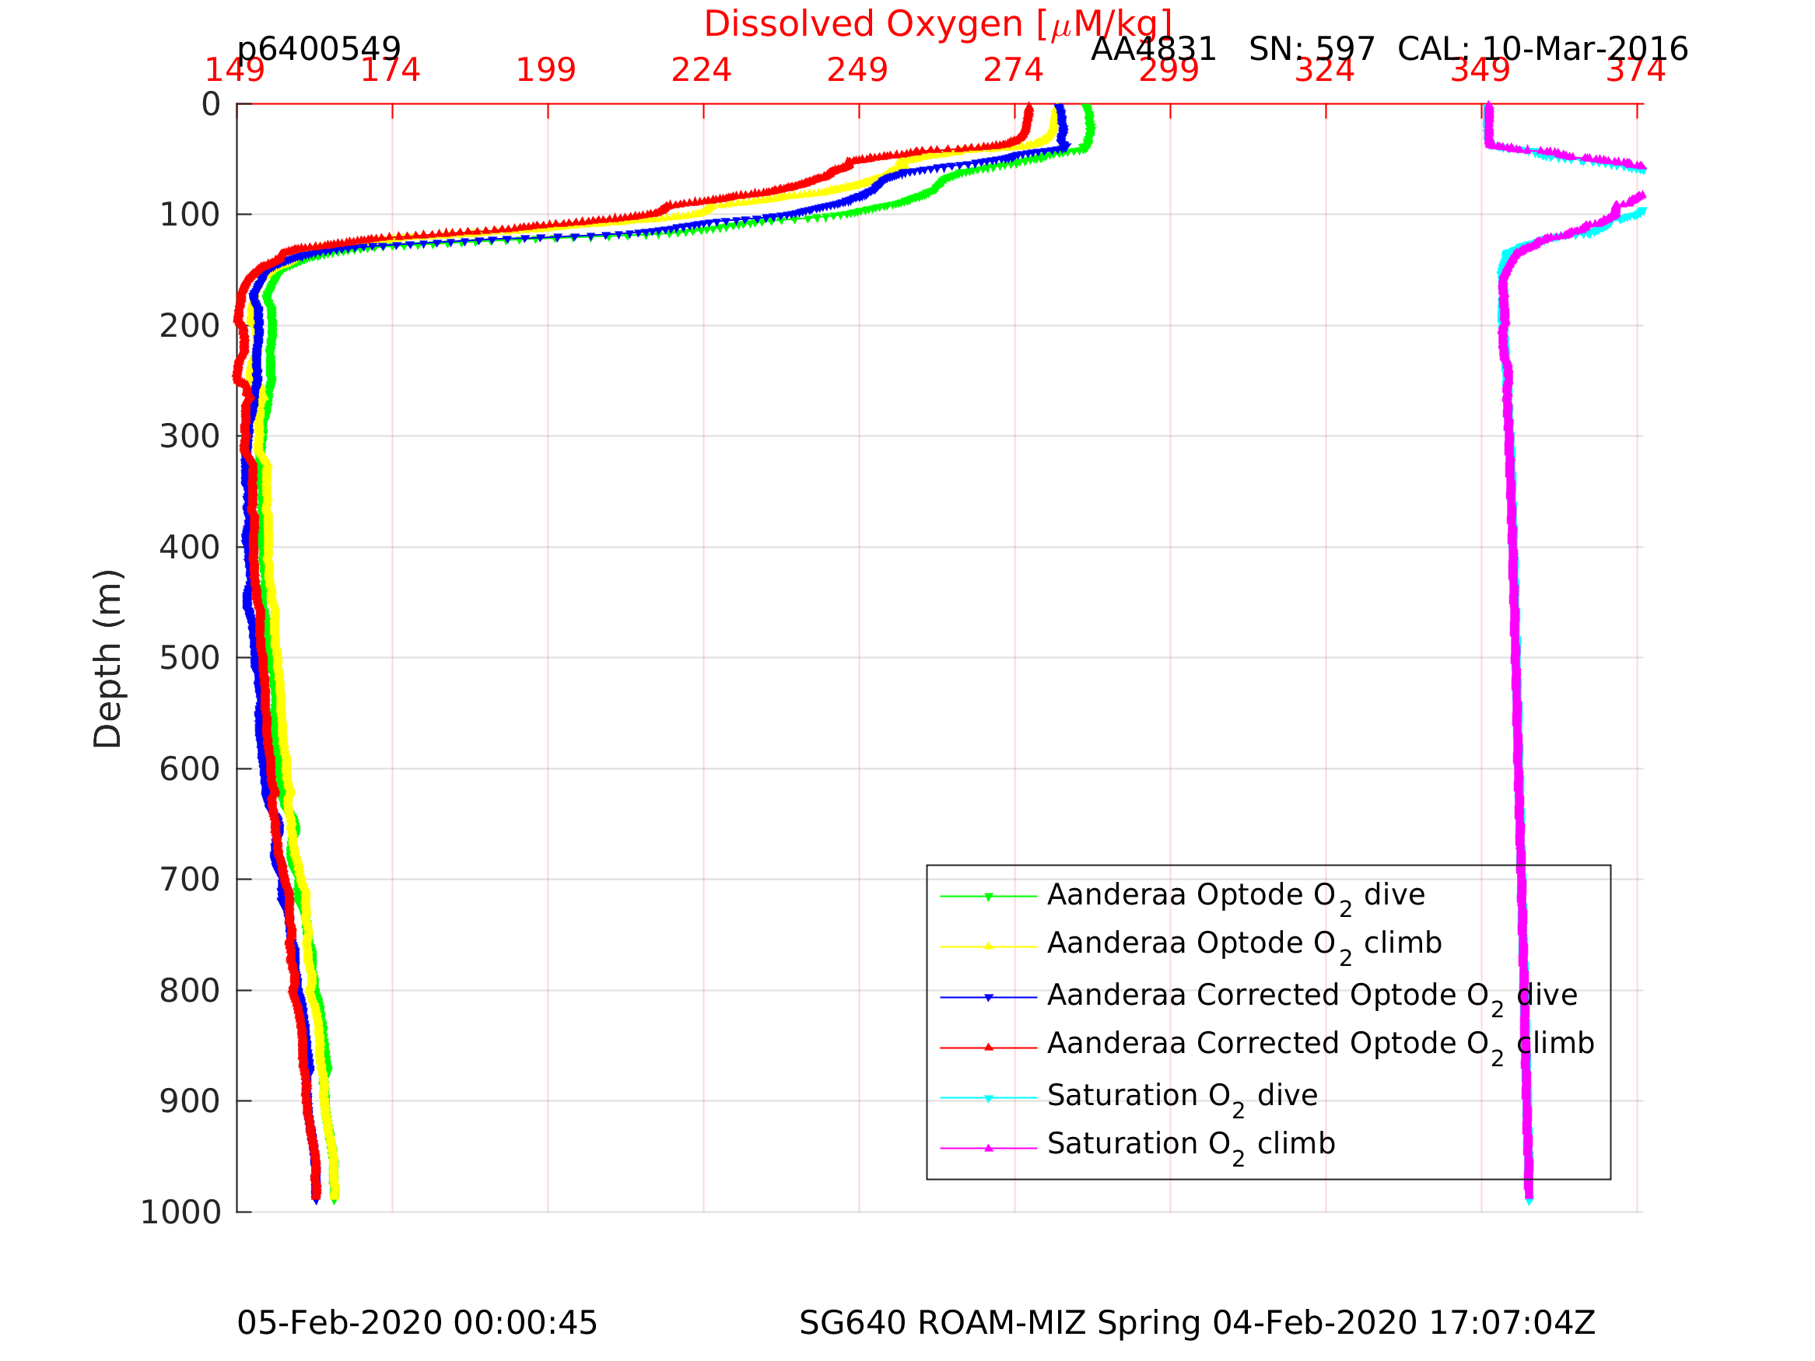Click the depth tick label '1000'
The height and width of the screenshot is (1361, 1815).
coord(180,1212)
